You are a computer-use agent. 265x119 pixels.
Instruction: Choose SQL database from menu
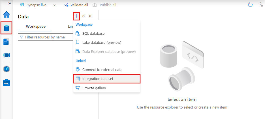click(93, 34)
